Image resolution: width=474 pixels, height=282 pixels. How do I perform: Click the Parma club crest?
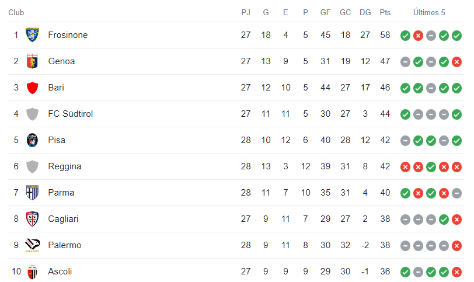[32, 193]
